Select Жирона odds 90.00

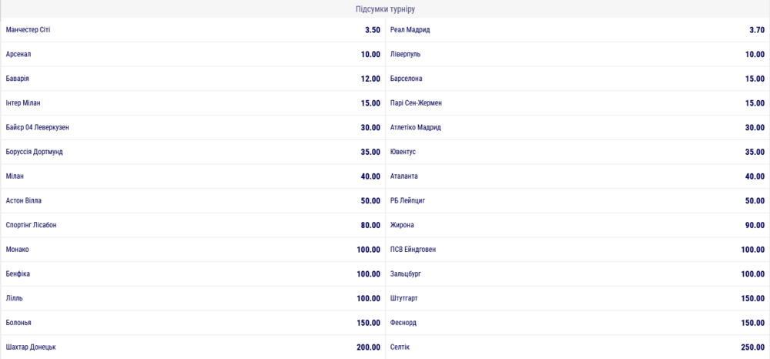[x=577, y=225]
